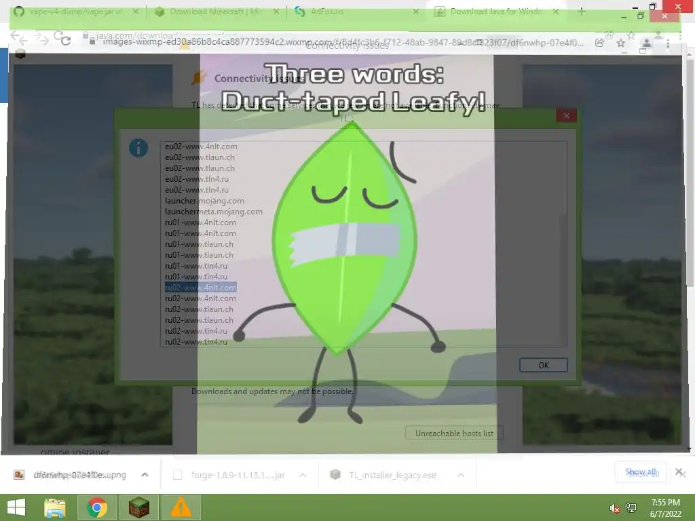Close the downloads bar

coord(680,472)
